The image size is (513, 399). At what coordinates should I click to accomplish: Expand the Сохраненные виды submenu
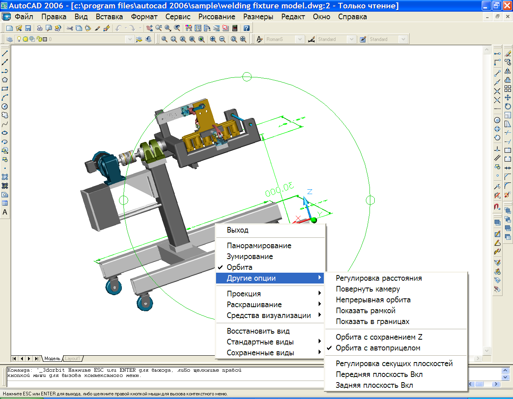click(x=270, y=353)
